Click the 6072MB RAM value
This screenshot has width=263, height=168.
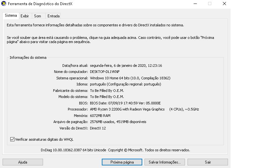[x=100, y=116]
